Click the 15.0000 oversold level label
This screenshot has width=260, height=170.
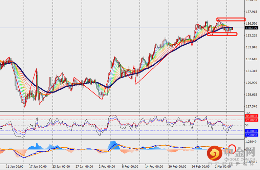click(x=252, y=135)
